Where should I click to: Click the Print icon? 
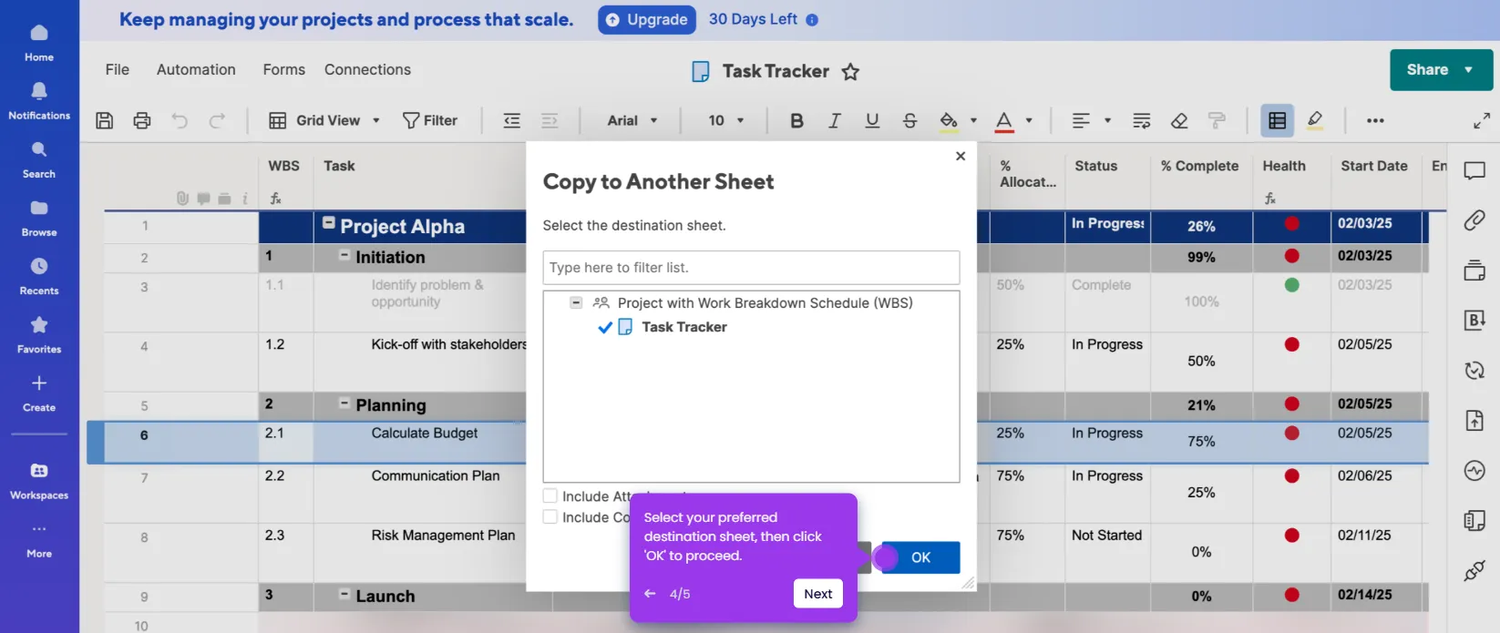(142, 120)
